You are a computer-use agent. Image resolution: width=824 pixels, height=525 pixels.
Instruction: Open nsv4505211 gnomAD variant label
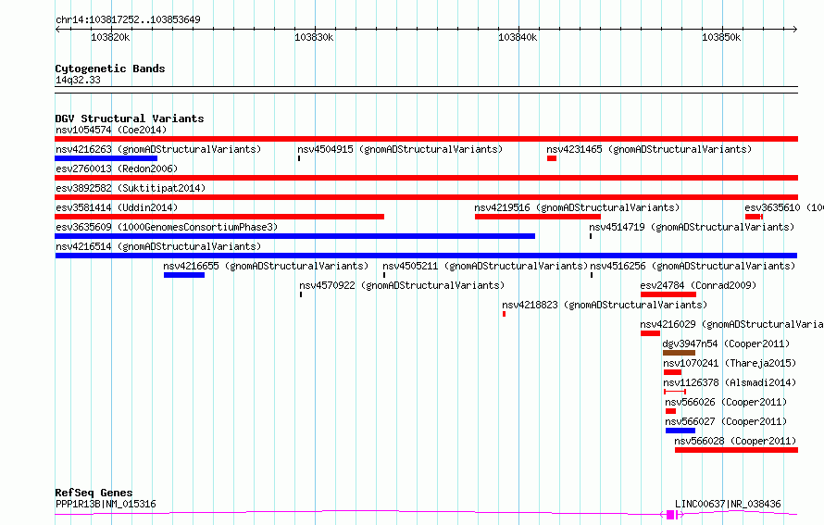click(x=485, y=266)
